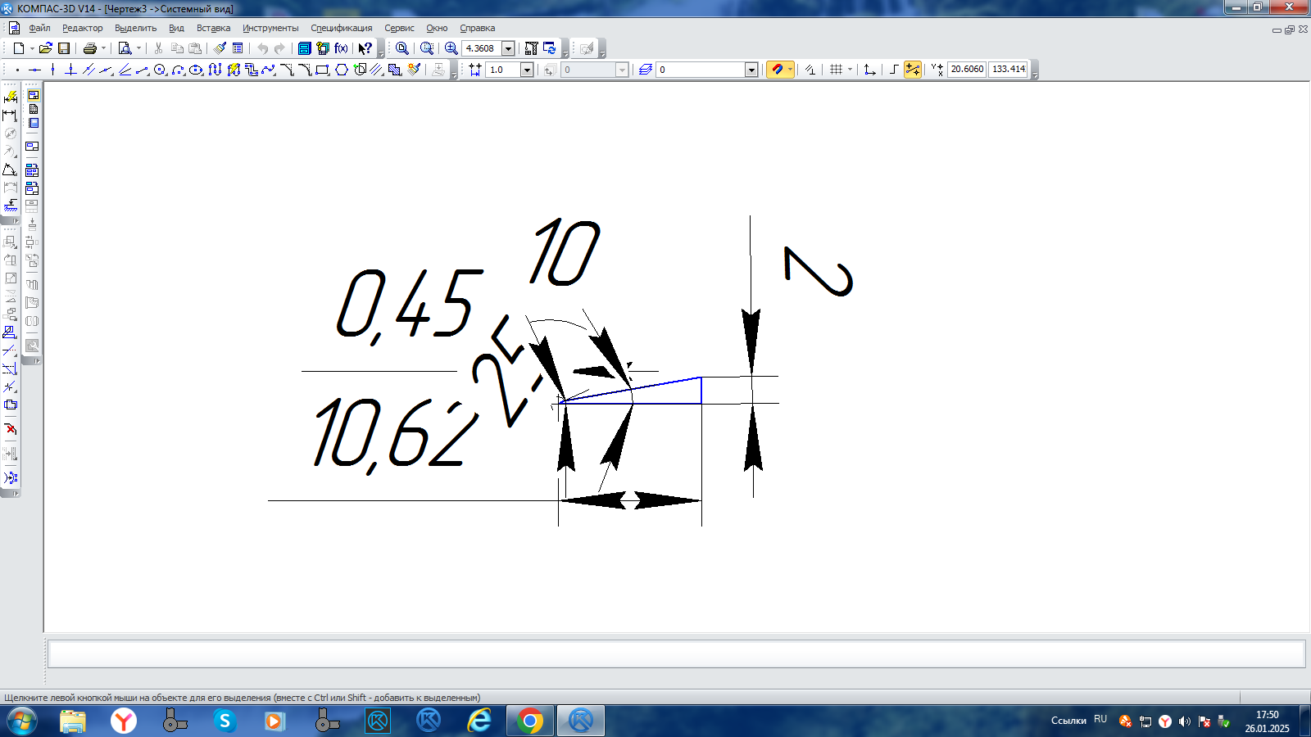Image resolution: width=1311 pixels, height=737 pixels.
Task: Select the polygon drawing tool
Action: tap(342, 70)
